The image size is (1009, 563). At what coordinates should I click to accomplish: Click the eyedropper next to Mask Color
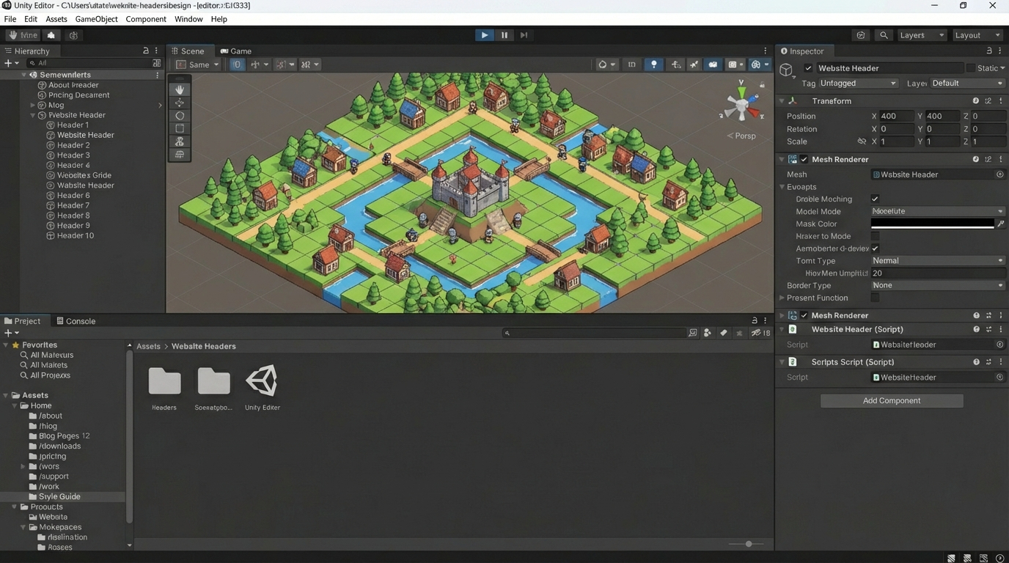point(1001,224)
